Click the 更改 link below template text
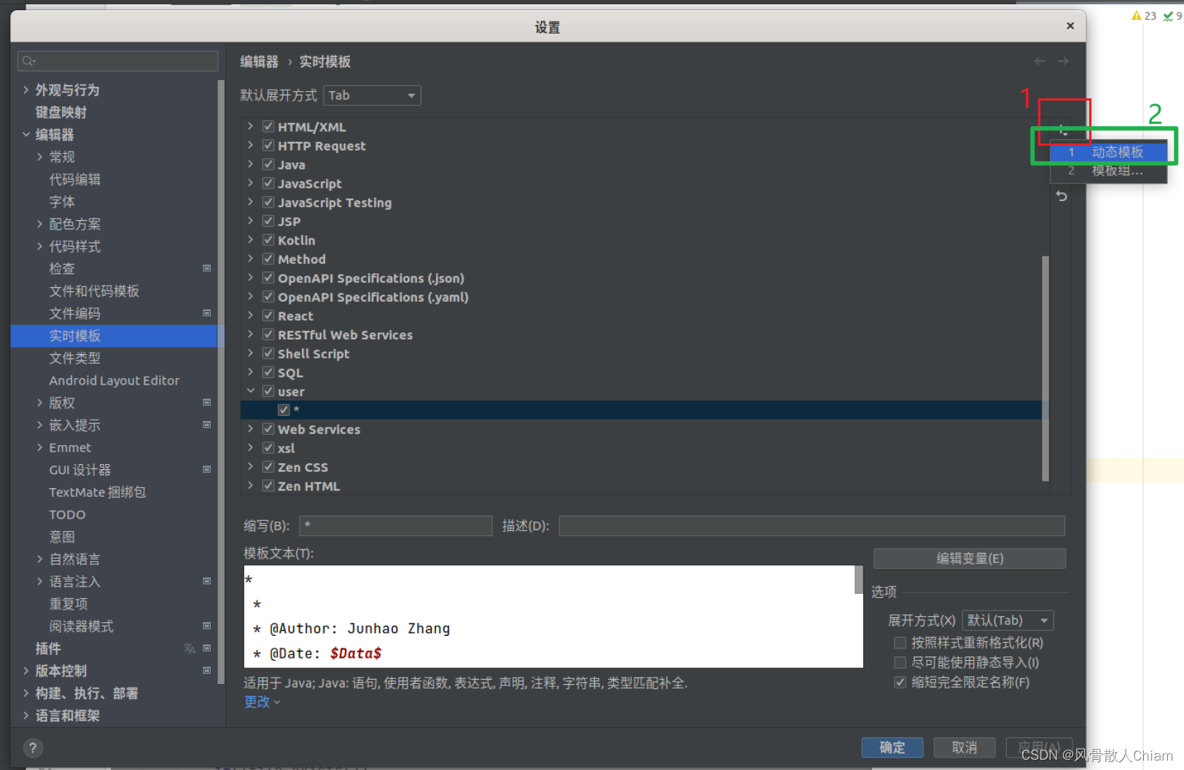1184x770 pixels. click(x=257, y=702)
